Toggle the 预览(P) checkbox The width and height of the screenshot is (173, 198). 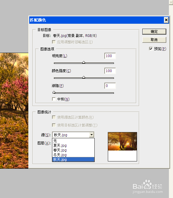pos(151,49)
